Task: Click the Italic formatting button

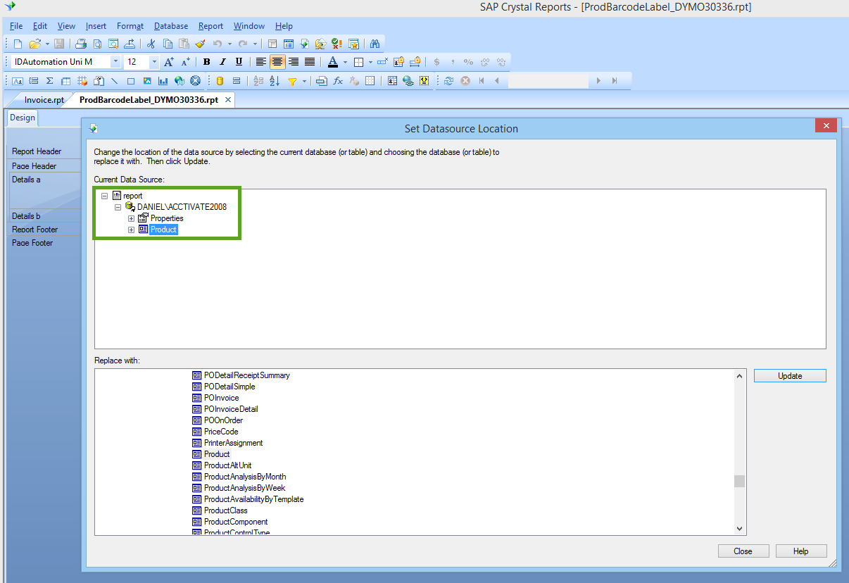Action: [x=222, y=62]
